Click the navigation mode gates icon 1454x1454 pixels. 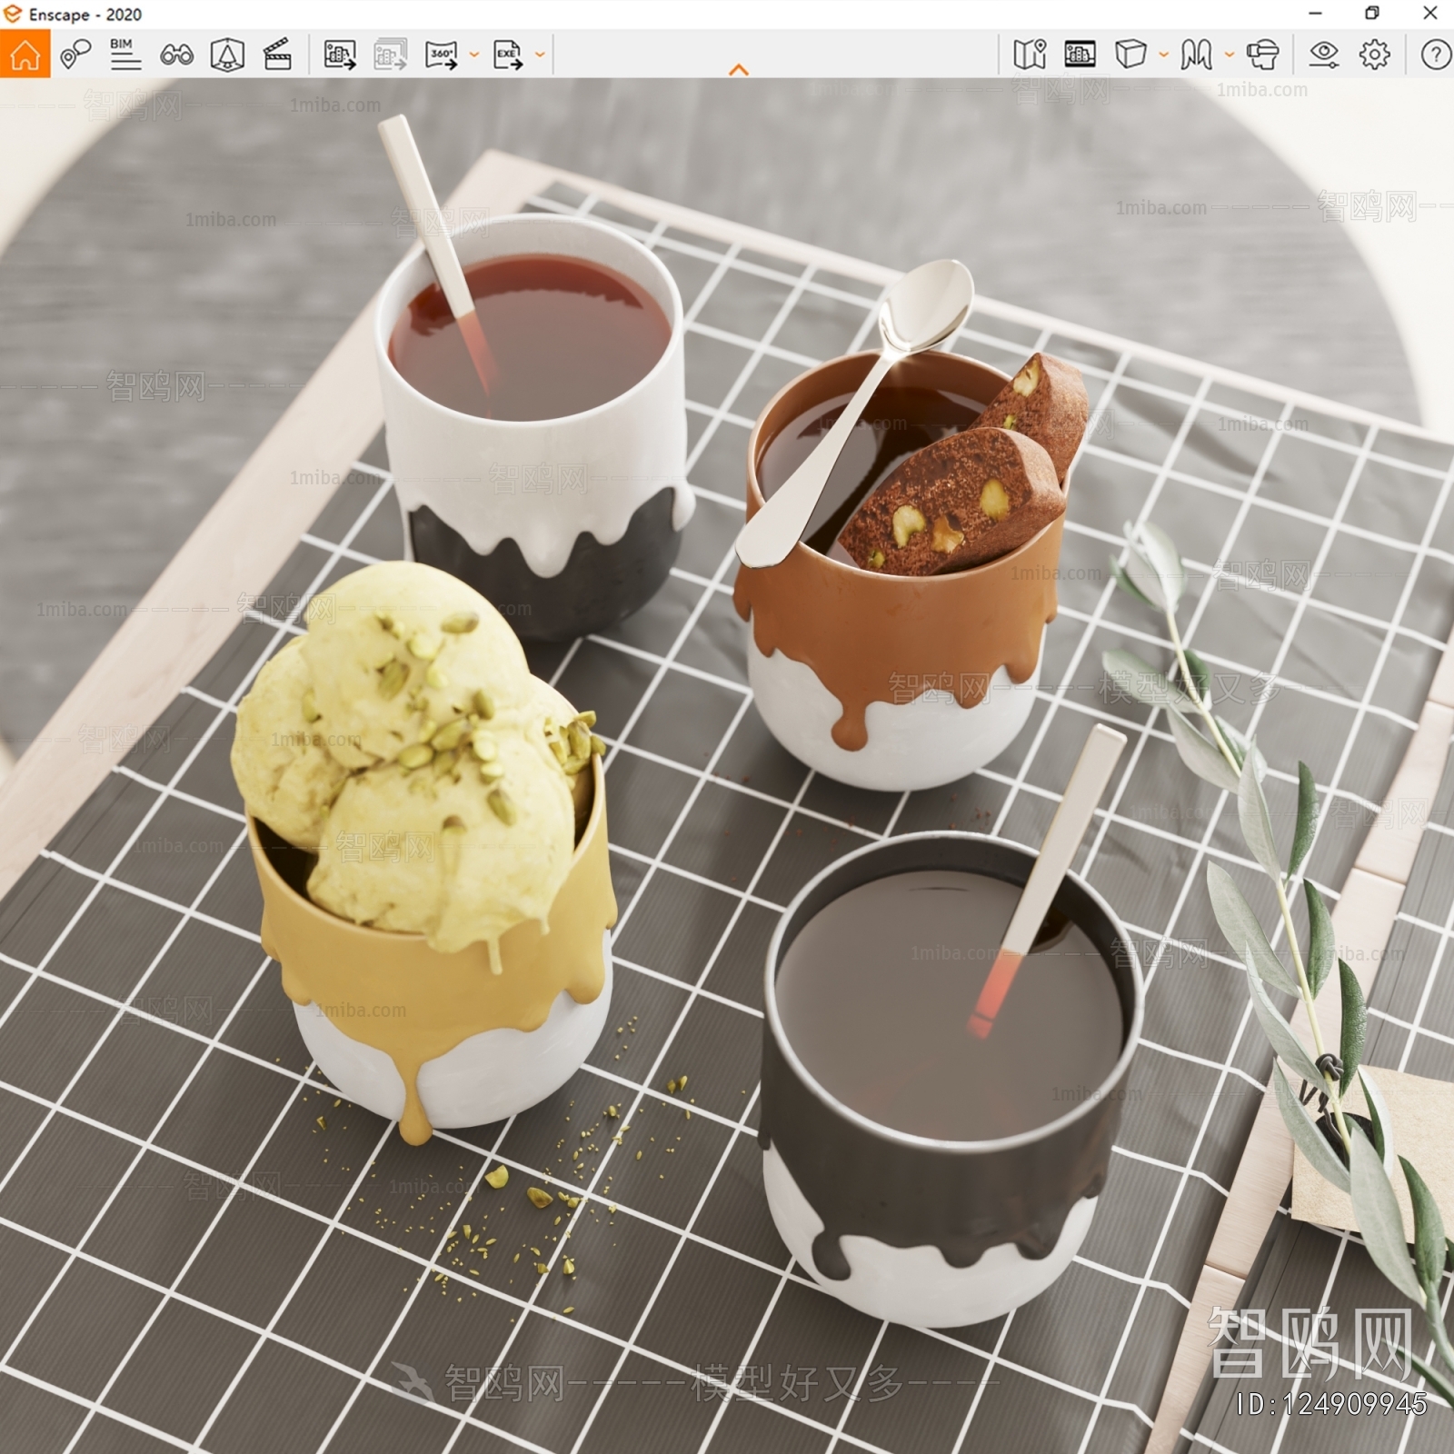pos(1196,55)
